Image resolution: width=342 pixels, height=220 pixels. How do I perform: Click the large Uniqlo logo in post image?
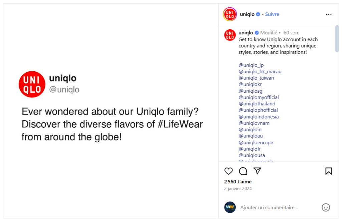[x=32, y=84]
